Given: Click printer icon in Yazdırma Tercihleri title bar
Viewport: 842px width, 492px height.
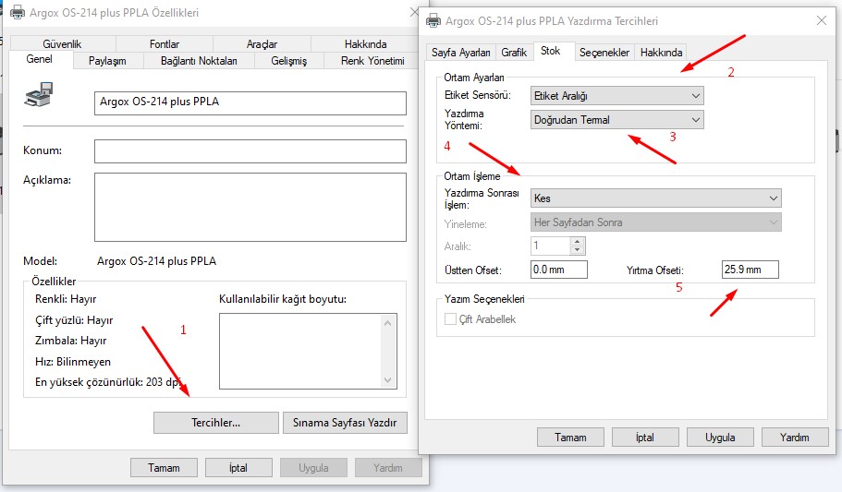Looking at the screenshot, I should point(433,21).
